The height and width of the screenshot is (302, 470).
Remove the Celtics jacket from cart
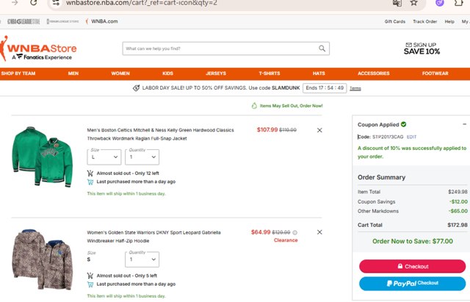[x=319, y=130]
